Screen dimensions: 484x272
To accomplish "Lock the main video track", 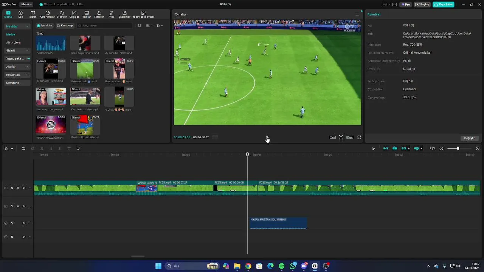I will [12, 188].
